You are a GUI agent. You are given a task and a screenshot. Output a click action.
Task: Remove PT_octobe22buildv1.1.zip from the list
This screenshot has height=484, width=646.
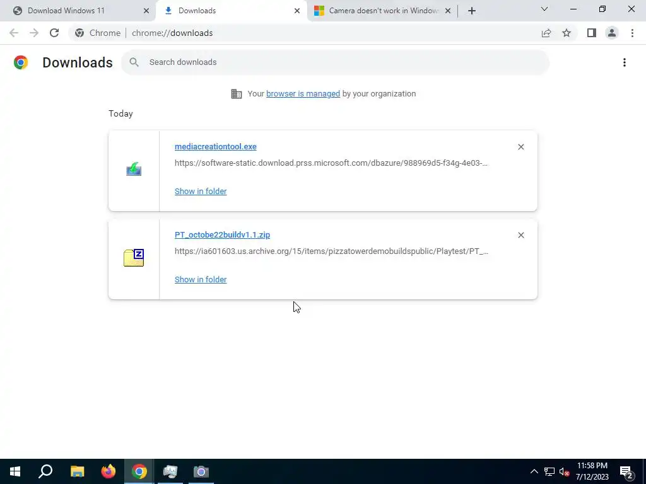(x=520, y=235)
